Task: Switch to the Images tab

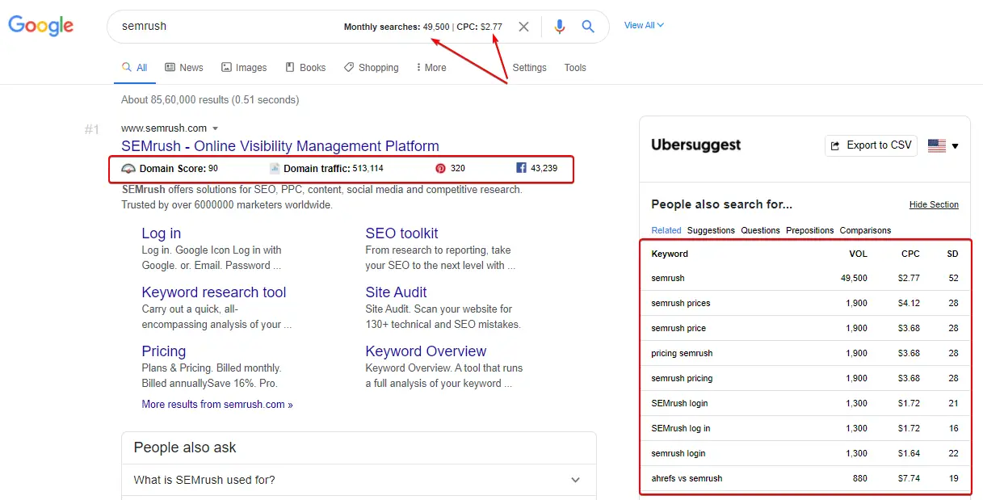Action: pos(244,68)
